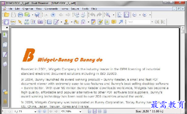Open the Forms menu
Image resolution: width=187 pixels, height=114 pixels.
pyautogui.click(x=64, y=9)
